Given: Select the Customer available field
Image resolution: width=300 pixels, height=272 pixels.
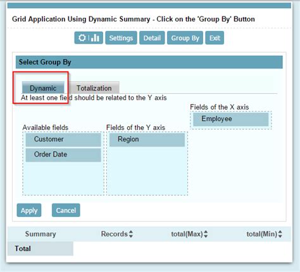Looking at the screenshot, I should 63,139.
